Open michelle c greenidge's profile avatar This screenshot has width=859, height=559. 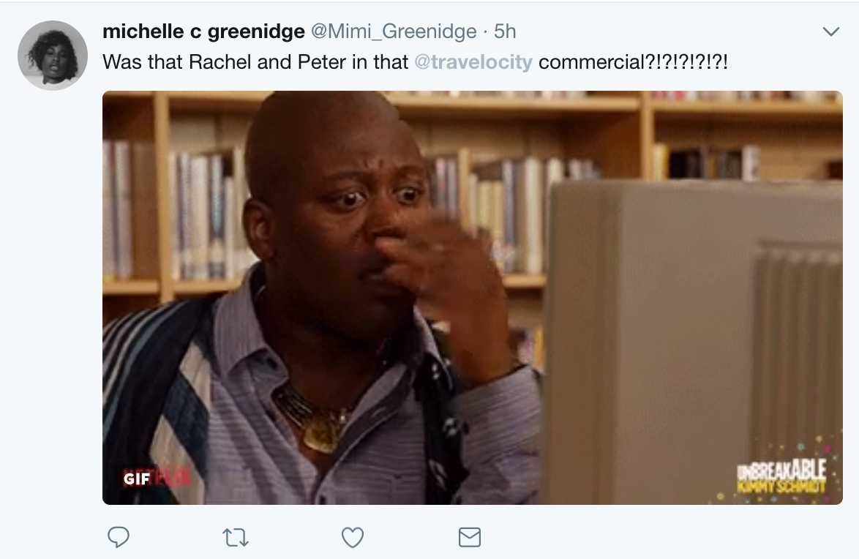pyautogui.click(x=53, y=56)
